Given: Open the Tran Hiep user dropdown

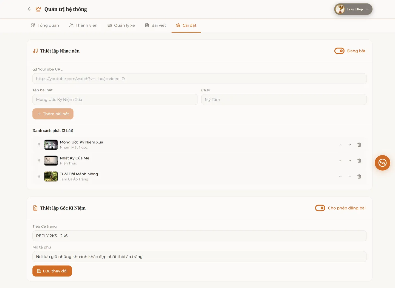Looking at the screenshot, I should (353, 9).
